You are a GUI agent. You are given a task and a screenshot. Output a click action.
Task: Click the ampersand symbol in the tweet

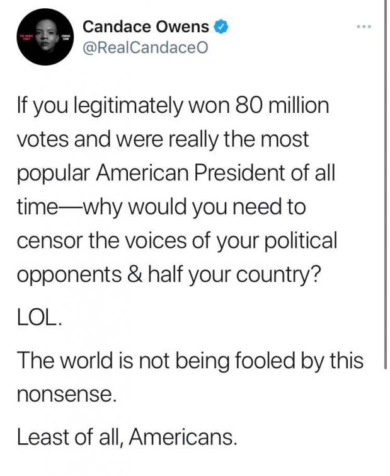pos(135,274)
